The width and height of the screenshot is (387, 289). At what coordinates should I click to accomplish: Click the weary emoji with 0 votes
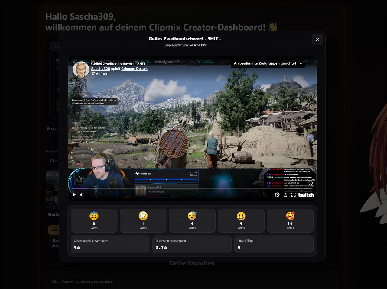tap(94, 216)
